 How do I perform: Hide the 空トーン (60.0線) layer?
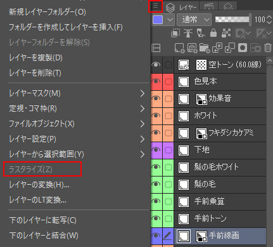pyautogui.click(x=156, y=65)
